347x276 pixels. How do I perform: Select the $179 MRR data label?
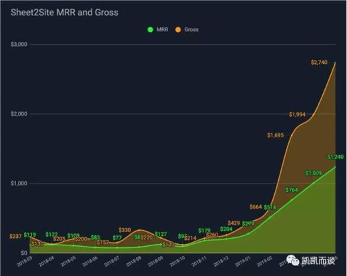coord(204,231)
